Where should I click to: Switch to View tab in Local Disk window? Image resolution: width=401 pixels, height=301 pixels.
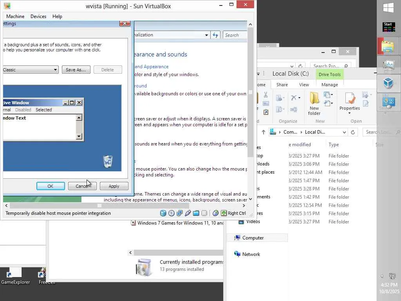304,85
